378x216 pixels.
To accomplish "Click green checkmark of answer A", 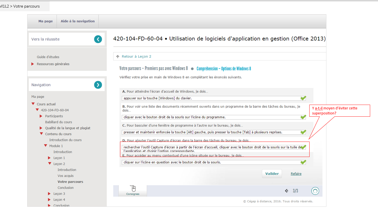I will tap(303, 98).
